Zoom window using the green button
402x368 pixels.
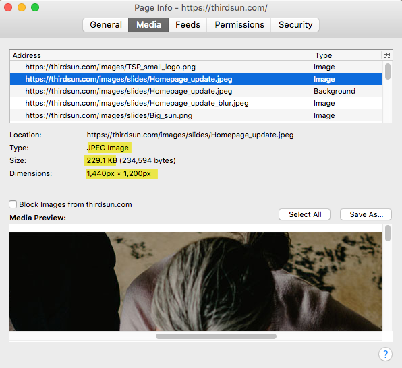tap(35, 7)
